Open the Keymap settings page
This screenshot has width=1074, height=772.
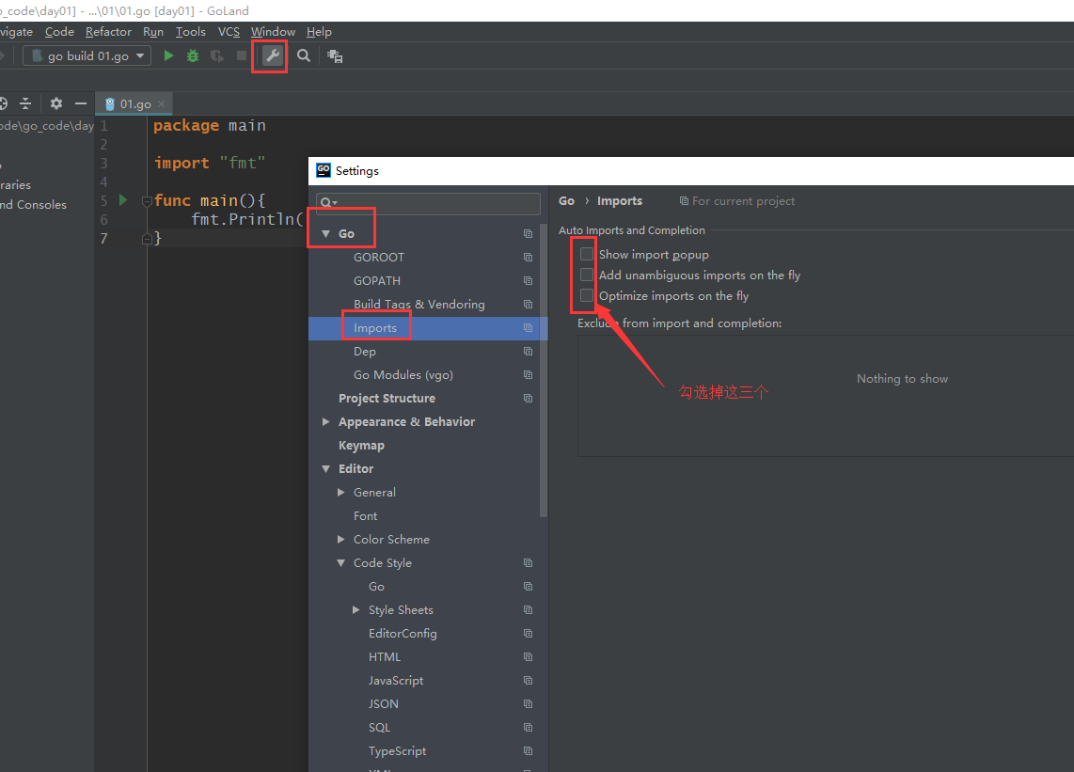(x=361, y=446)
